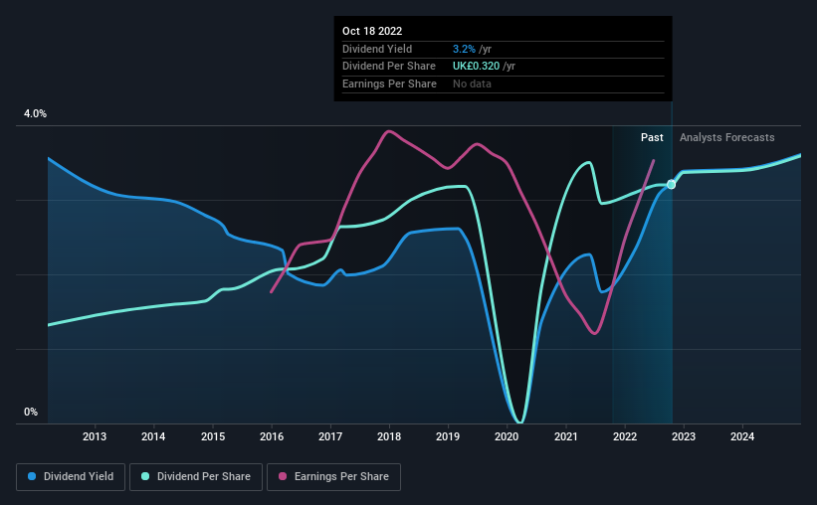The image size is (817, 505).
Task: Click the highlighted data point marker on the chart
Action: 671,184
